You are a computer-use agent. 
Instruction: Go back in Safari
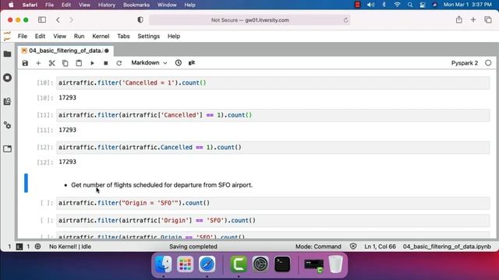[x=58, y=19]
